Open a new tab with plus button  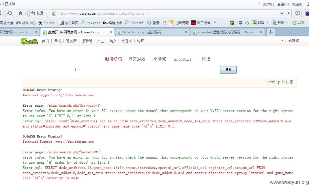coord(271,32)
